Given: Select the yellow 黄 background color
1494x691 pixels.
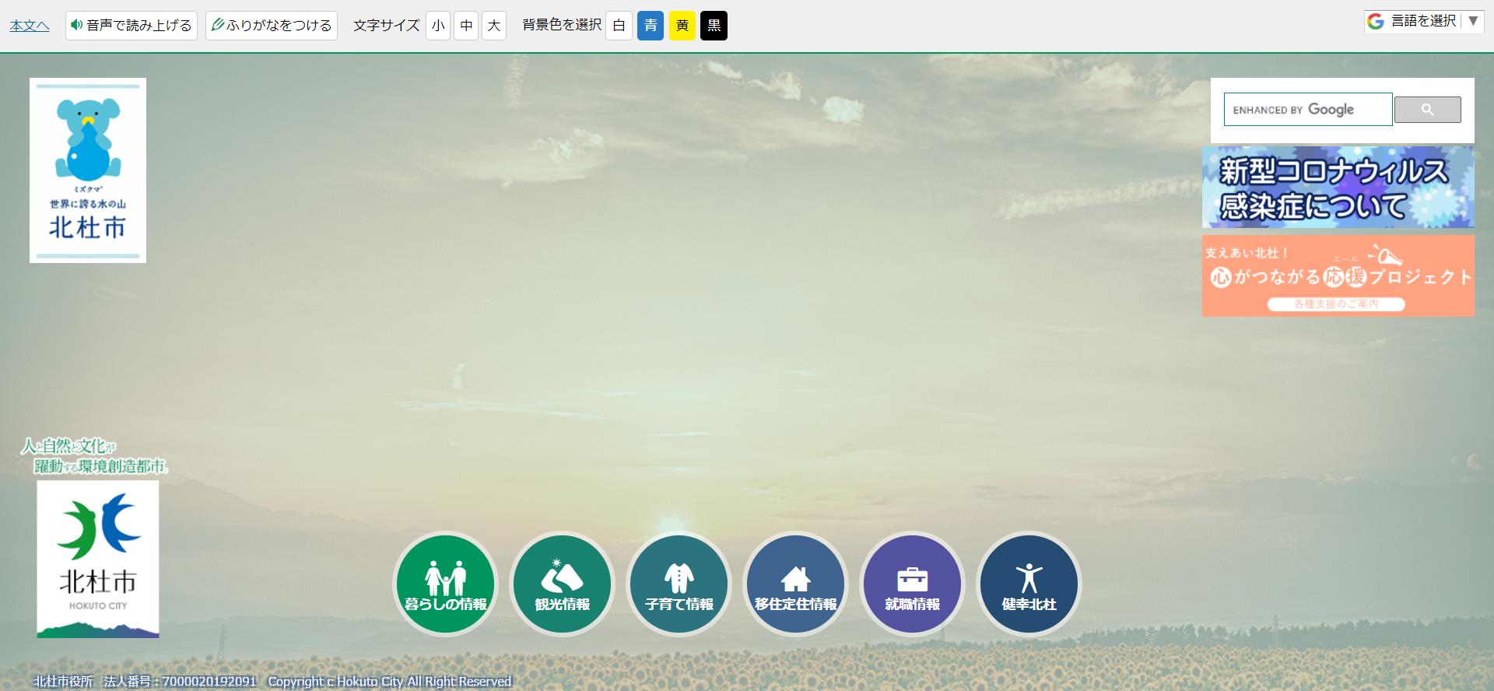Looking at the screenshot, I should point(682,26).
